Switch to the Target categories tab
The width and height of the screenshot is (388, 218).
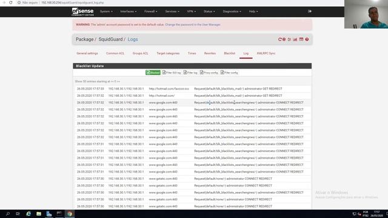point(168,53)
